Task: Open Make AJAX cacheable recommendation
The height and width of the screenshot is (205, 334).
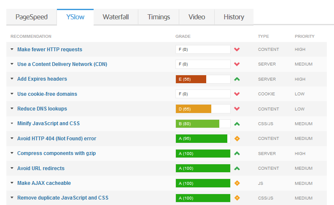Action: [44, 183]
